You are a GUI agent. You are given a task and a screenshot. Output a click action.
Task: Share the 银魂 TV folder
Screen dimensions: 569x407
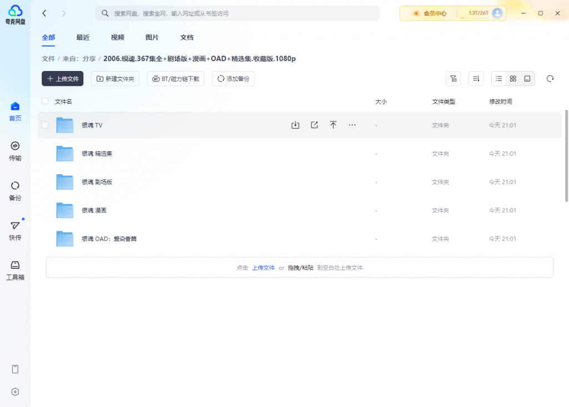tap(315, 125)
